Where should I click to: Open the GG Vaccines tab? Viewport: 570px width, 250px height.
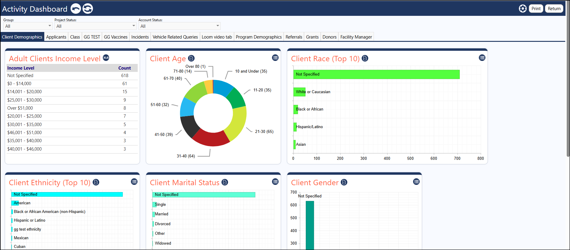point(116,37)
